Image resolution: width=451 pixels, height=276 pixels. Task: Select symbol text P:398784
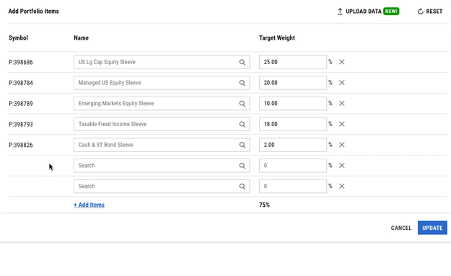click(x=21, y=83)
